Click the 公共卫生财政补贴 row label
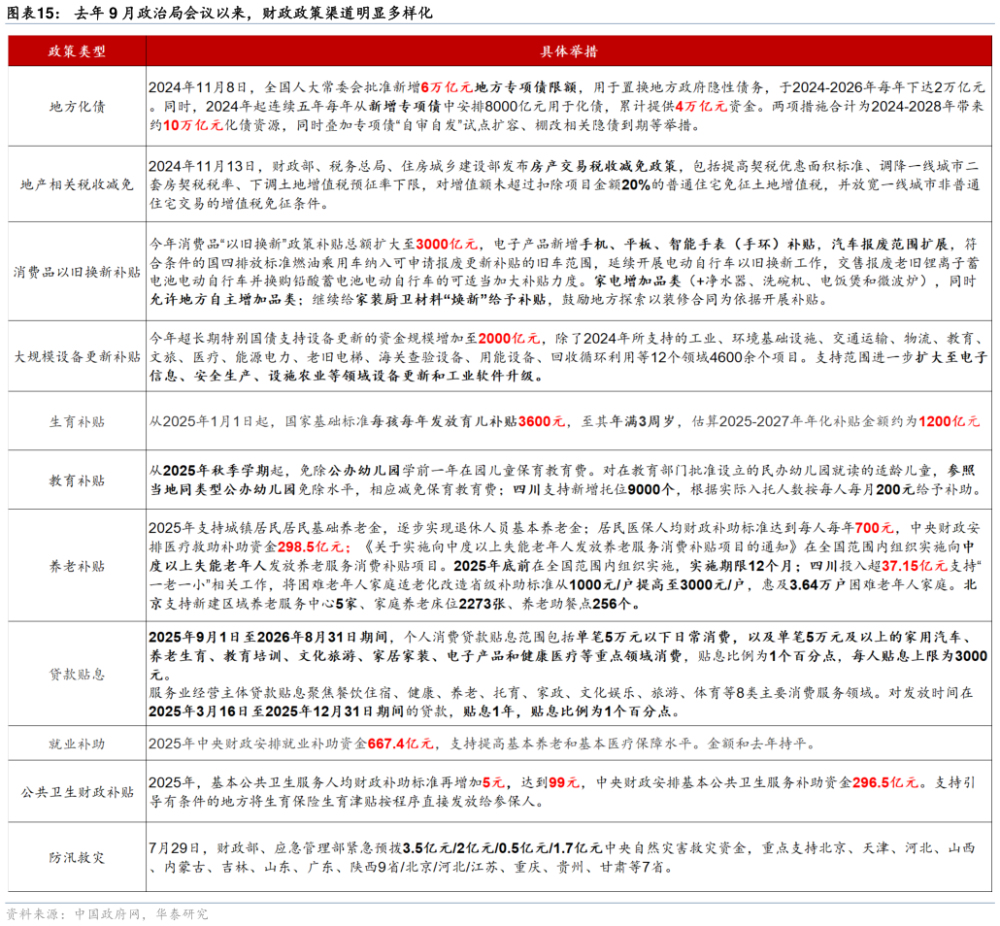1000x926 pixels. point(77,792)
